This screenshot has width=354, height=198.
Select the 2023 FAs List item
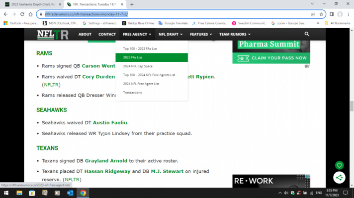click(x=152, y=57)
